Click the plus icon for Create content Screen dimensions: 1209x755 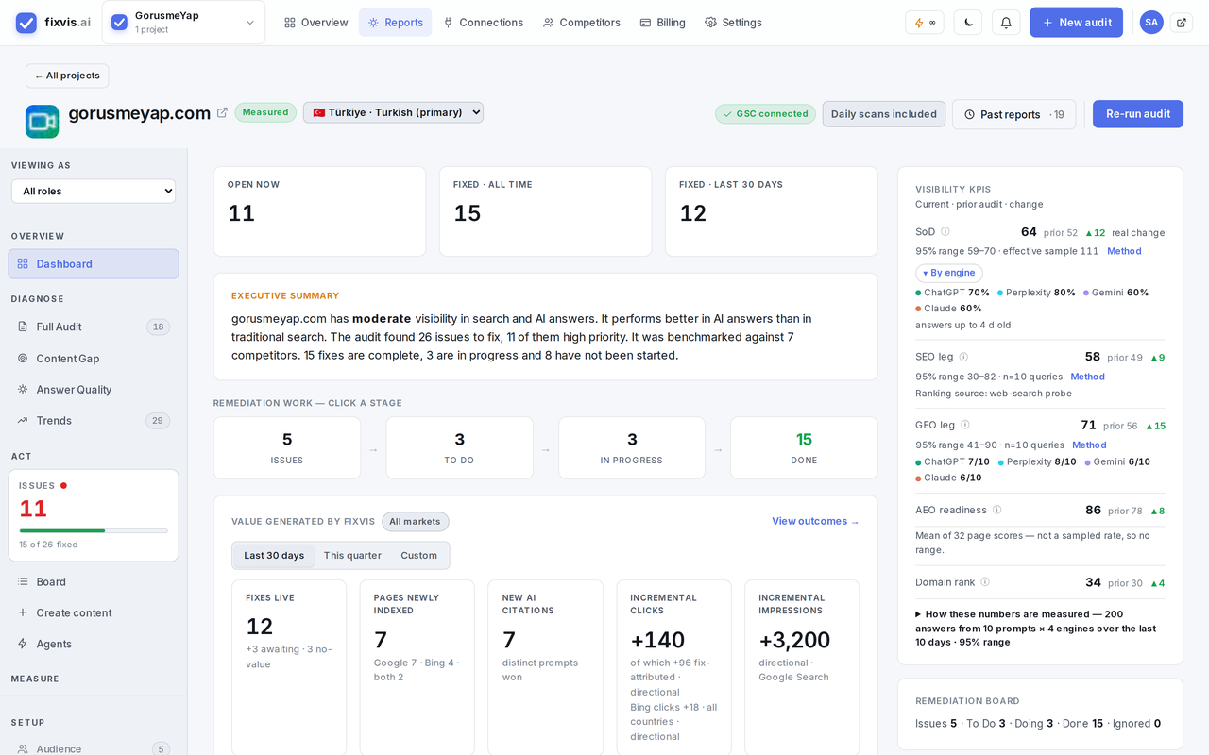tap(23, 613)
